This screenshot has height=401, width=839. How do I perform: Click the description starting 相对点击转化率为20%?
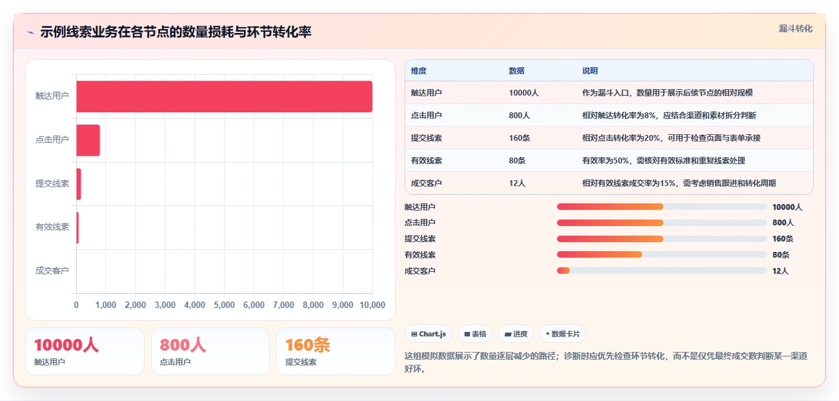[671, 138]
